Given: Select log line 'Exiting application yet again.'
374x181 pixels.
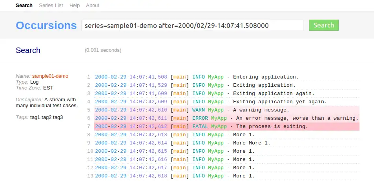Looking at the screenshot, I should (227, 102).
